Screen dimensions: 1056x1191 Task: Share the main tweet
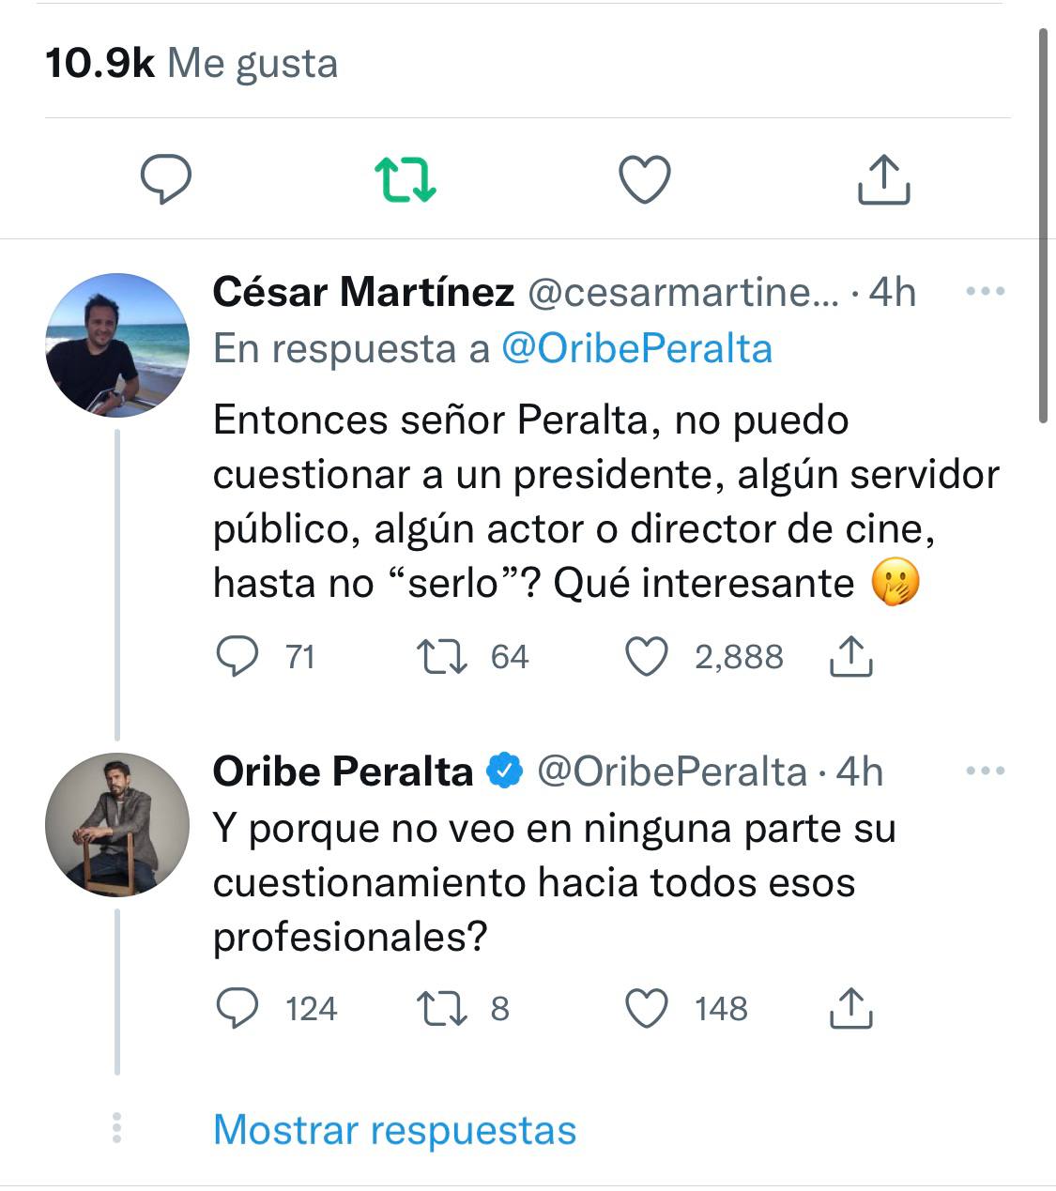[x=884, y=179]
